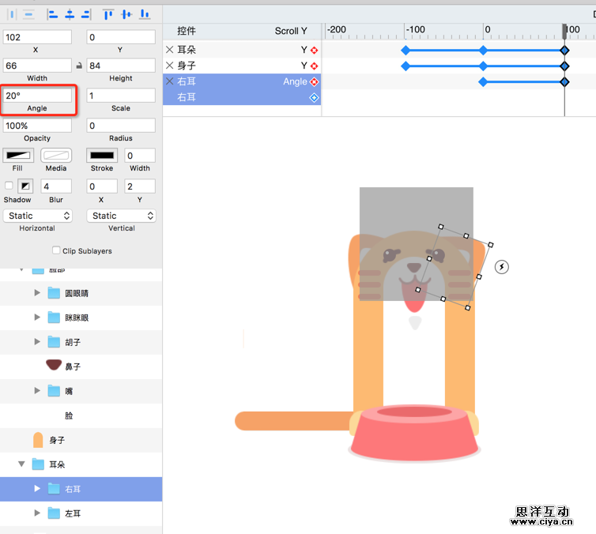Select the 眯眯眼 layer row
The width and height of the screenshot is (596, 534).
coord(81,318)
